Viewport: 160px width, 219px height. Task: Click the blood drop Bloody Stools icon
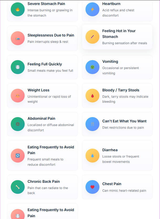(92, 96)
